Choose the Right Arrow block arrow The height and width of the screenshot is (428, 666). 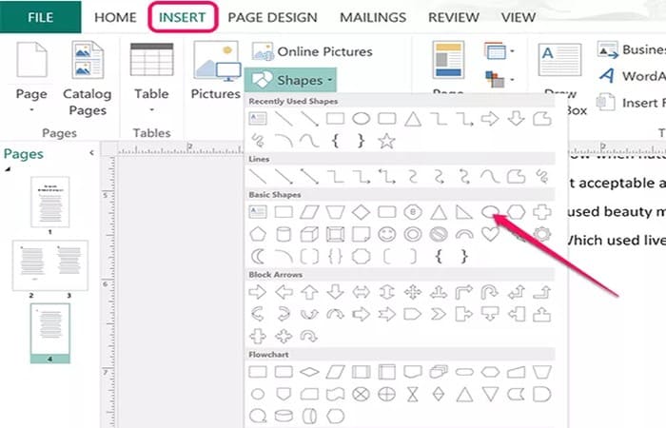(x=258, y=292)
